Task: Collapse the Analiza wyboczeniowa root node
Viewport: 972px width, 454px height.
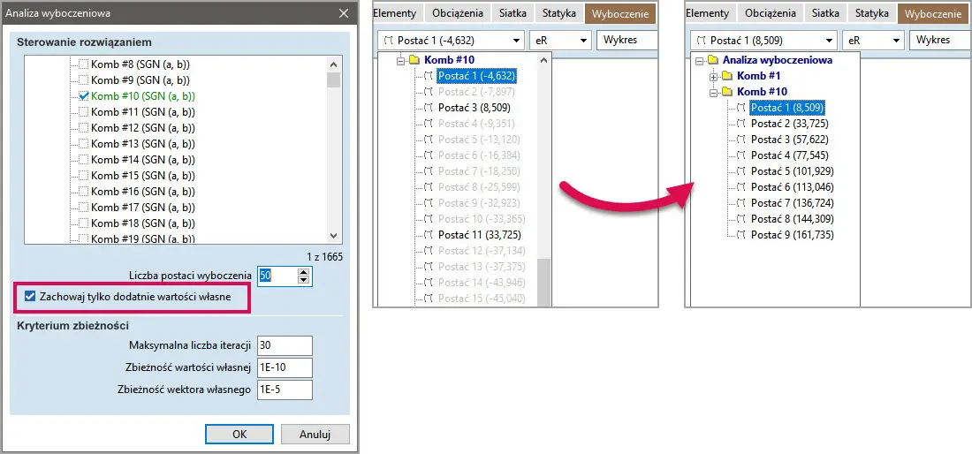Action: pos(699,60)
